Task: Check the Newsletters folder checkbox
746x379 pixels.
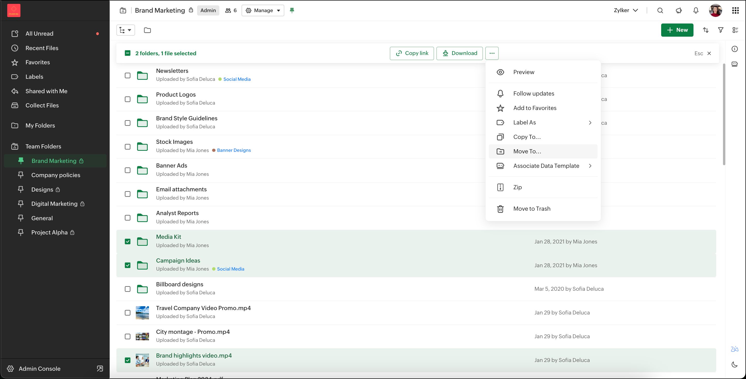Action: point(128,75)
